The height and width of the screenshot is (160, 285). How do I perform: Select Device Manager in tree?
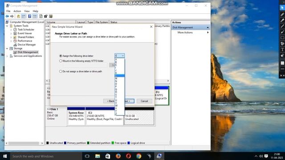coord(27,44)
